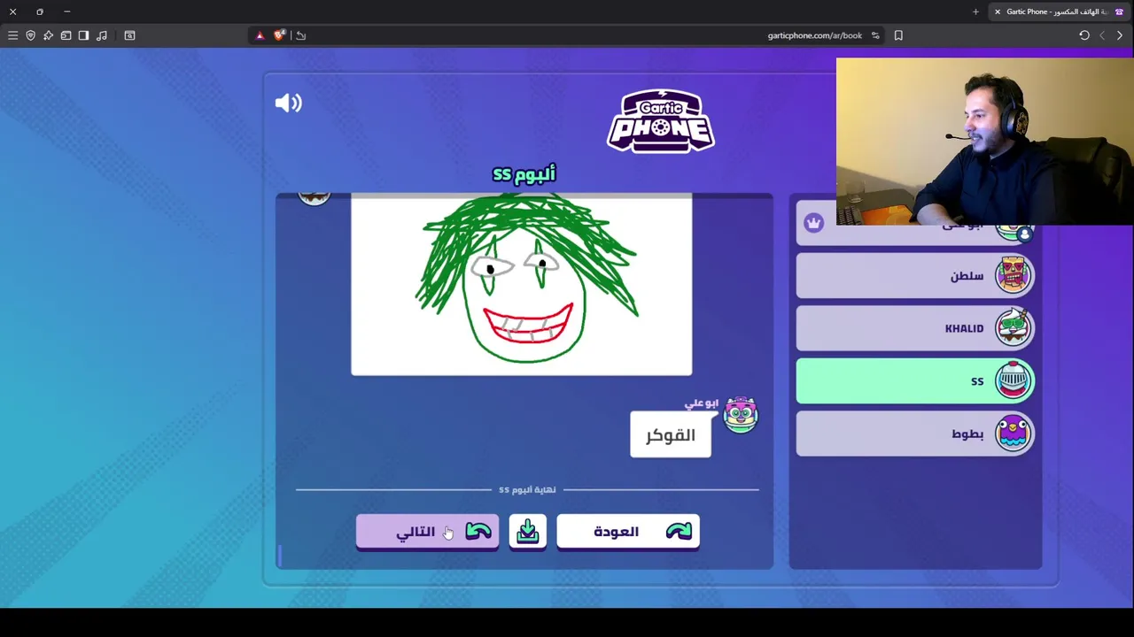Click the tab search icon in toolbar

pyautogui.click(x=129, y=35)
